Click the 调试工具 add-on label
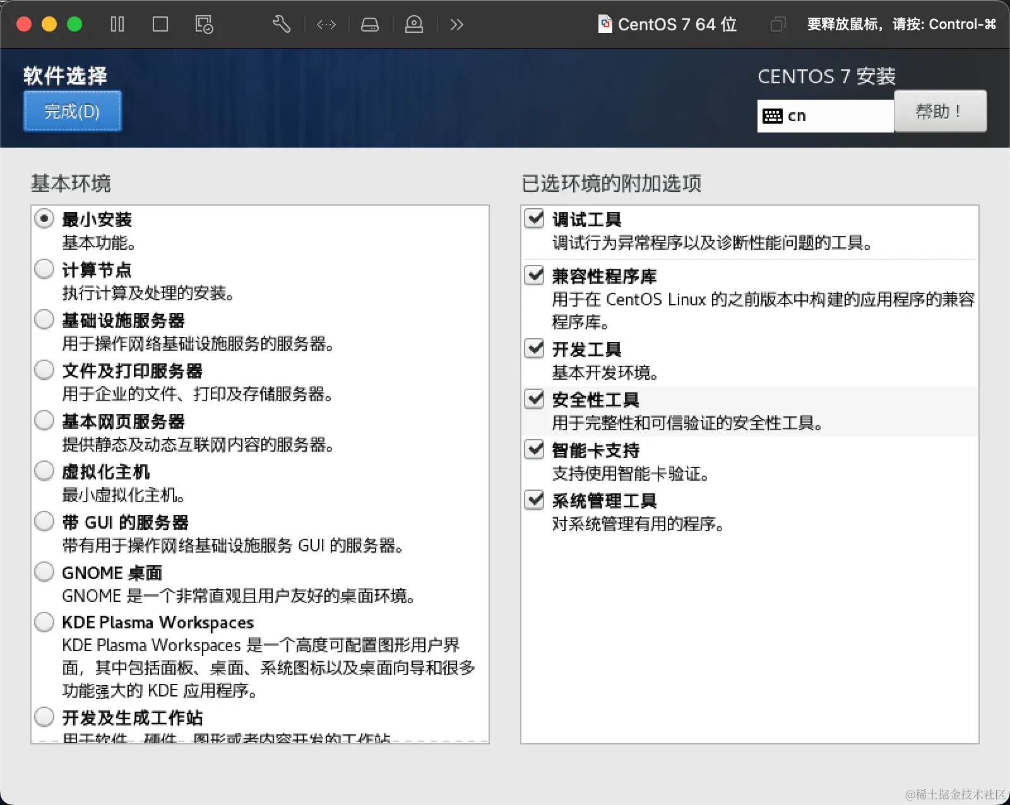The image size is (1010, 805). [587, 220]
